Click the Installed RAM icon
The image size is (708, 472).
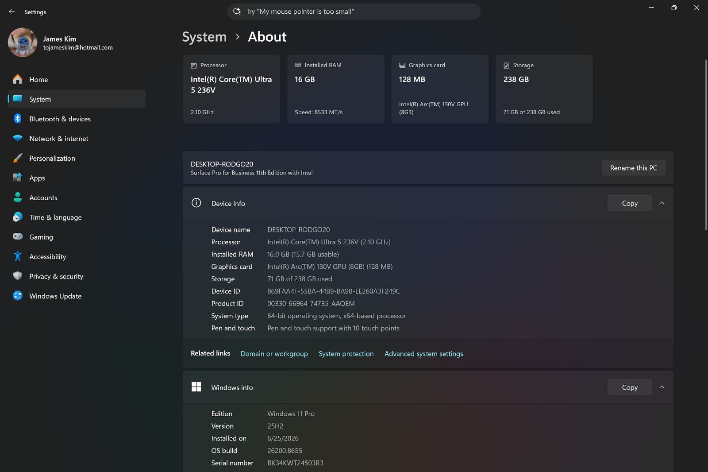click(x=298, y=65)
